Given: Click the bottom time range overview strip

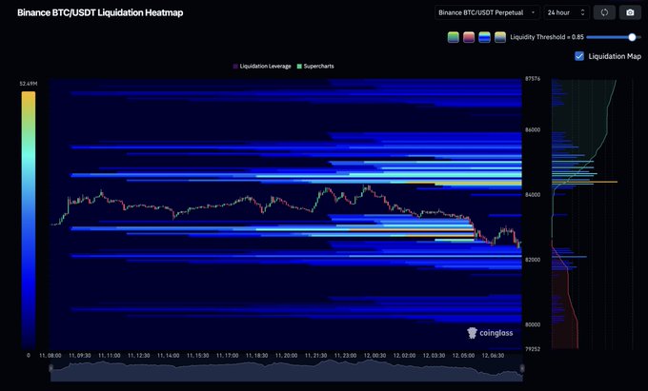Looking at the screenshot, I should pyautogui.click(x=287, y=370).
